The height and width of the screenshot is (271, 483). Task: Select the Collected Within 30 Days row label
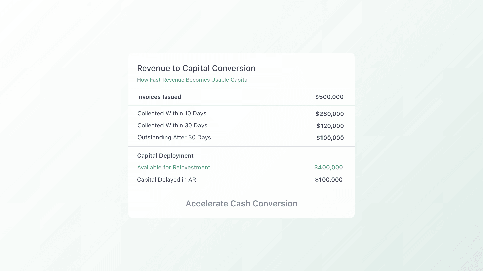coord(172,125)
